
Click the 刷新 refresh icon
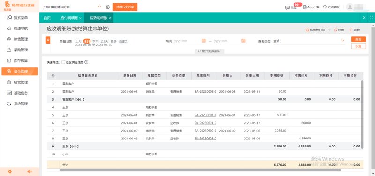pos(351,30)
